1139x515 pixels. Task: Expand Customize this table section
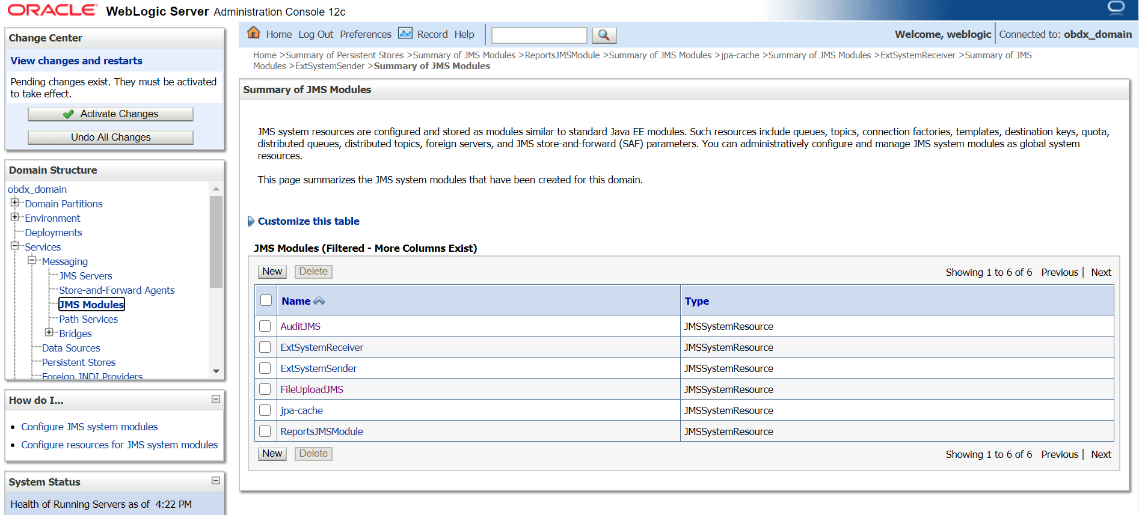tap(308, 221)
